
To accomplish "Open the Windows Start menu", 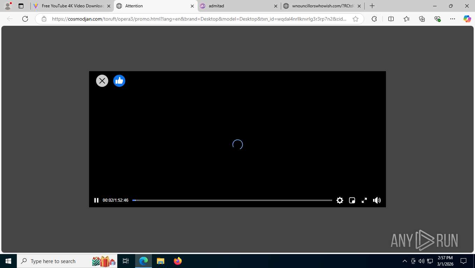I will click(8, 261).
